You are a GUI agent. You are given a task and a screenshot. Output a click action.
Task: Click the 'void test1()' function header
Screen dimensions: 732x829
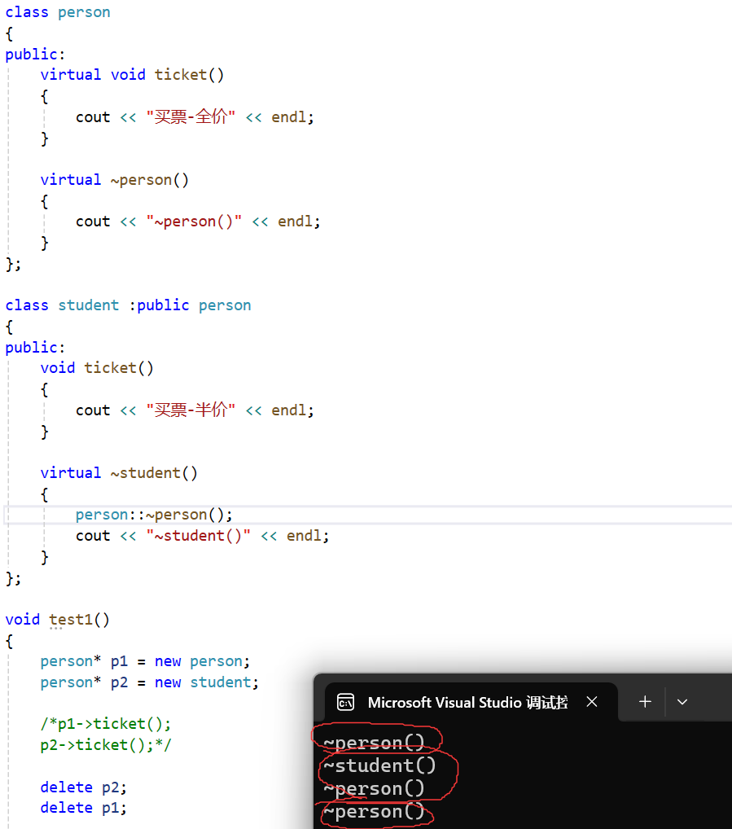point(58,619)
